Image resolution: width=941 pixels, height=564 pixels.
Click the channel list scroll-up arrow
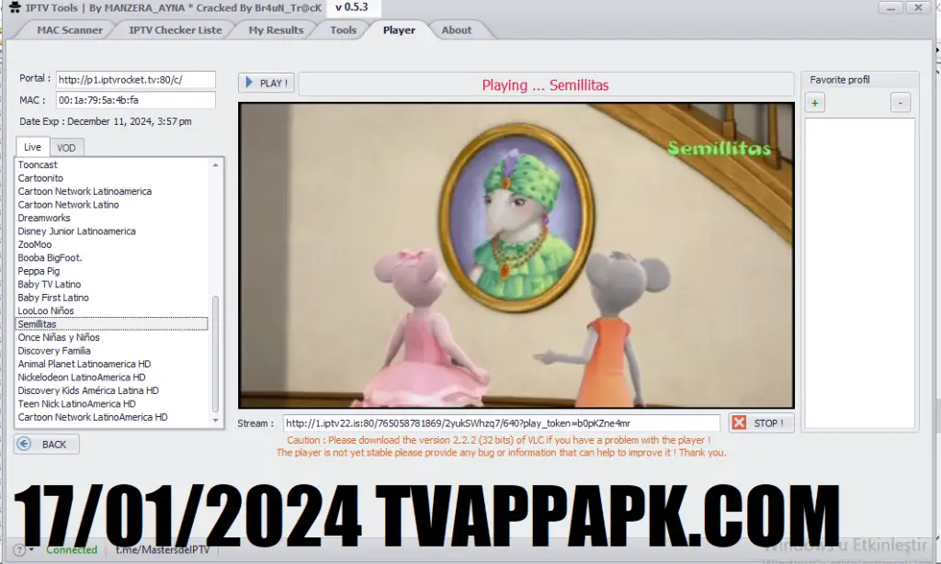tap(215, 165)
